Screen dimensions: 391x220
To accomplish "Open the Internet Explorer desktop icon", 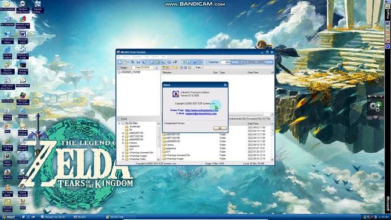I will coord(7,53).
